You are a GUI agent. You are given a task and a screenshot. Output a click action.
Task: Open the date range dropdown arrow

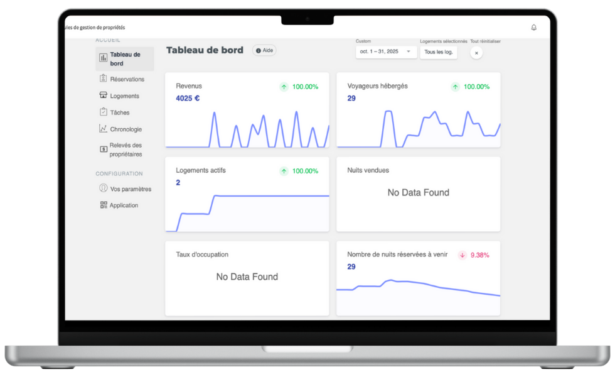pyautogui.click(x=409, y=52)
